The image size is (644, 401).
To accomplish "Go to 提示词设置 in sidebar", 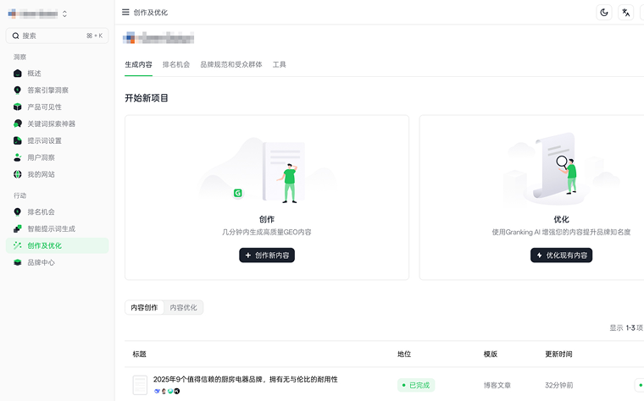I will pos(44,141).
